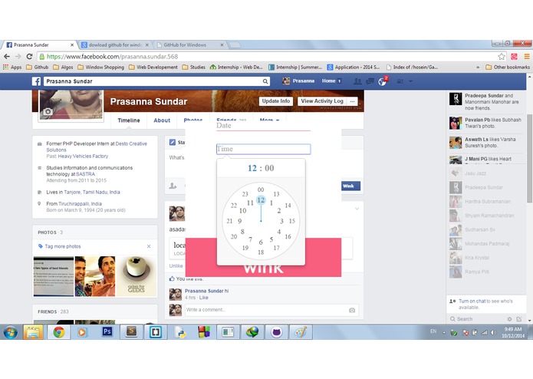
Task: Click red extension icon beside star
Action: [x=514, y=57]
